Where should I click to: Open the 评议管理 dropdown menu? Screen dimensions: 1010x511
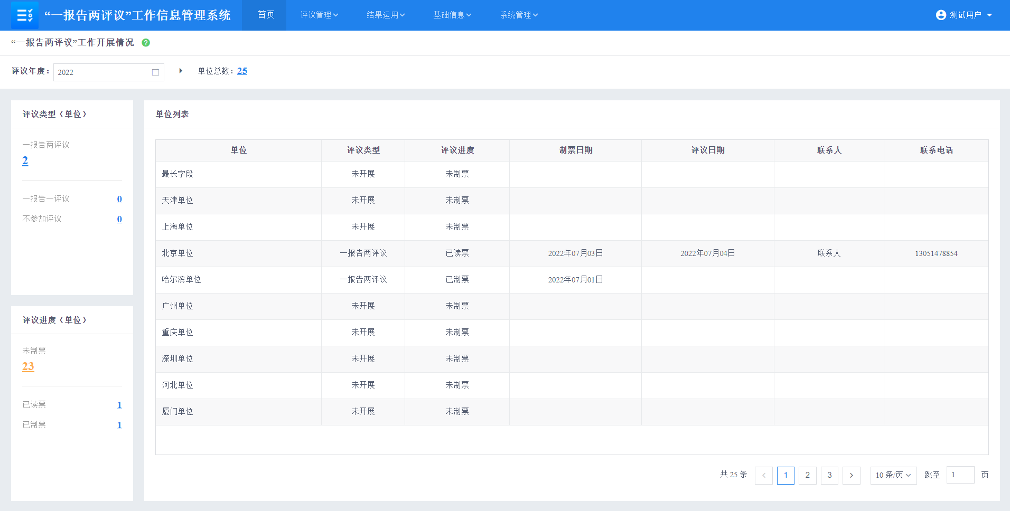(319, 15)
